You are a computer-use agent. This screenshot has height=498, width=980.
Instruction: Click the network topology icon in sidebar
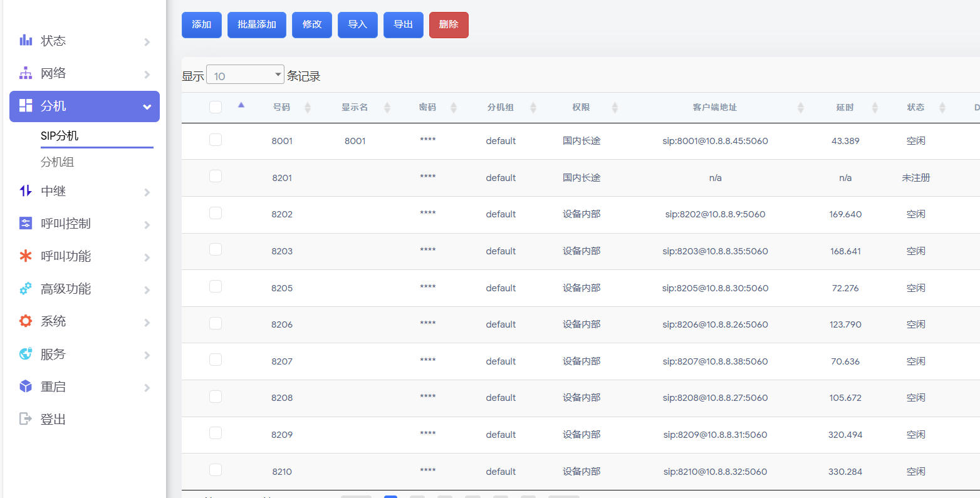pyautogui.click(x=26, y=73)
